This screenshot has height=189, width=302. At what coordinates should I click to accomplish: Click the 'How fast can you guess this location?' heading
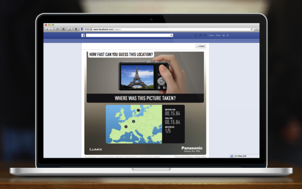pyautogui.click(x=121, y=54)
